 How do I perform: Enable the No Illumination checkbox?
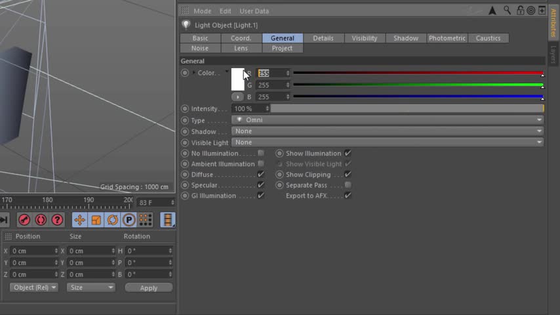pos(261,153)
